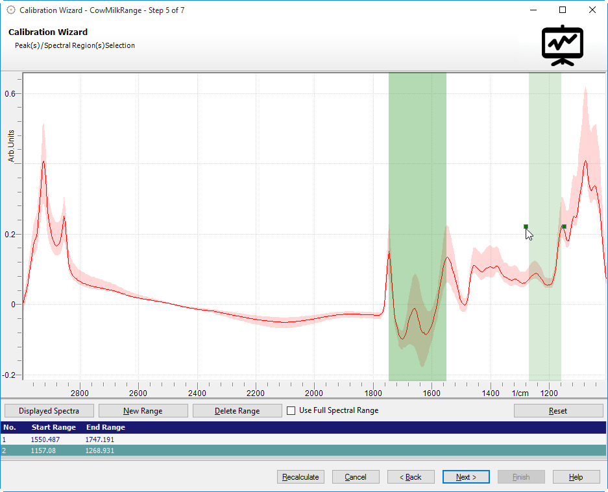This screenshot has height=492, width=608.
Task: Grab the right green handle of selected range
Action: click(564, 226)
